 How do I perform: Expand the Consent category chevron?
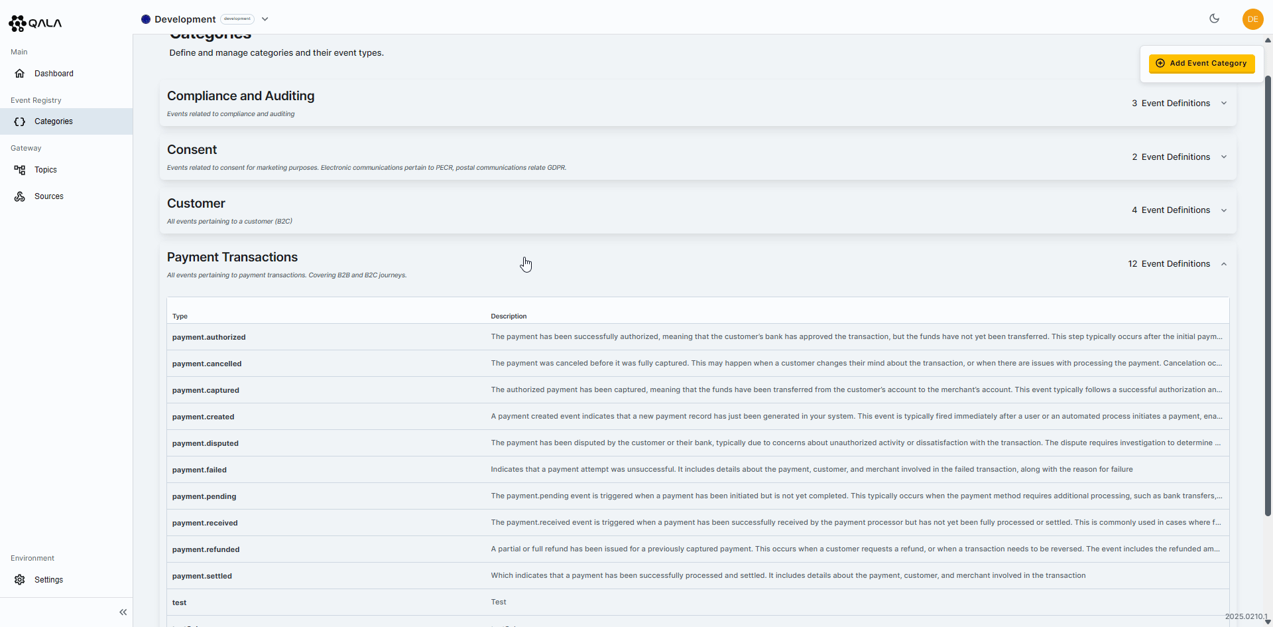point(1224,157)
